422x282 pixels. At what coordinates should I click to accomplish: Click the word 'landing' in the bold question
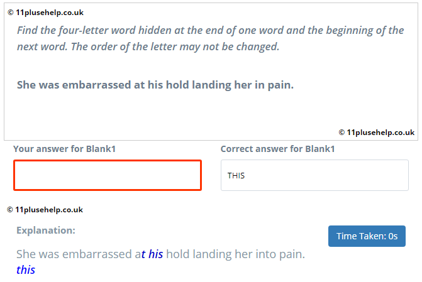[x=211, y=85]
